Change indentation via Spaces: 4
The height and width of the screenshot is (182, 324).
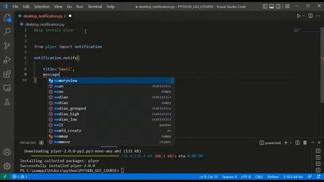click(x=229, y=177)
